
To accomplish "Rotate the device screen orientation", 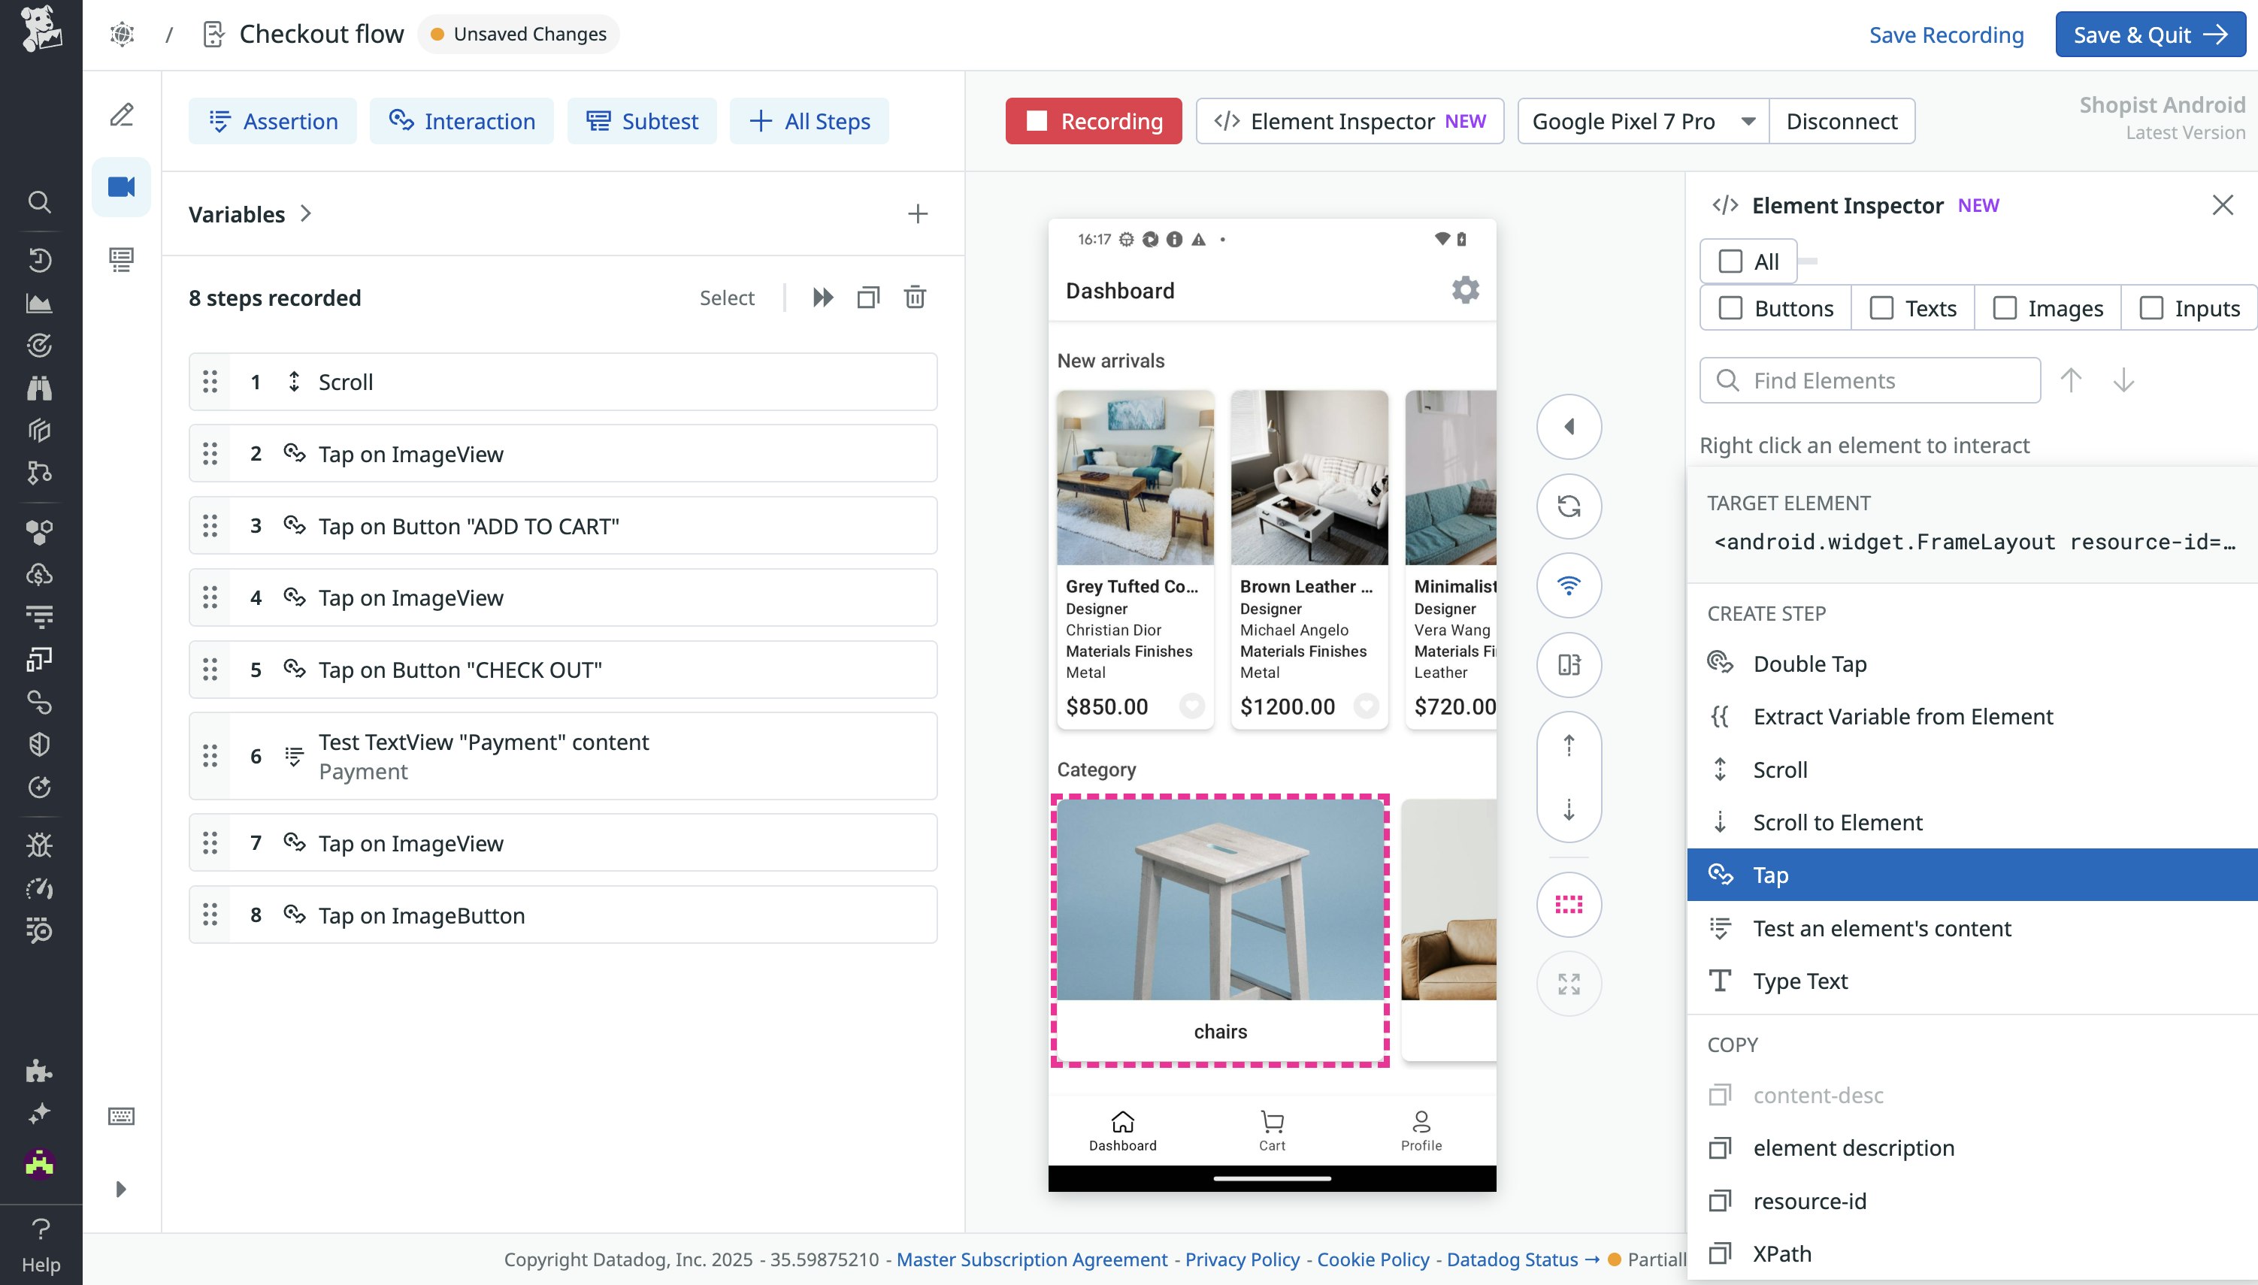I will pyautogui.click(x=1569, y=664).
